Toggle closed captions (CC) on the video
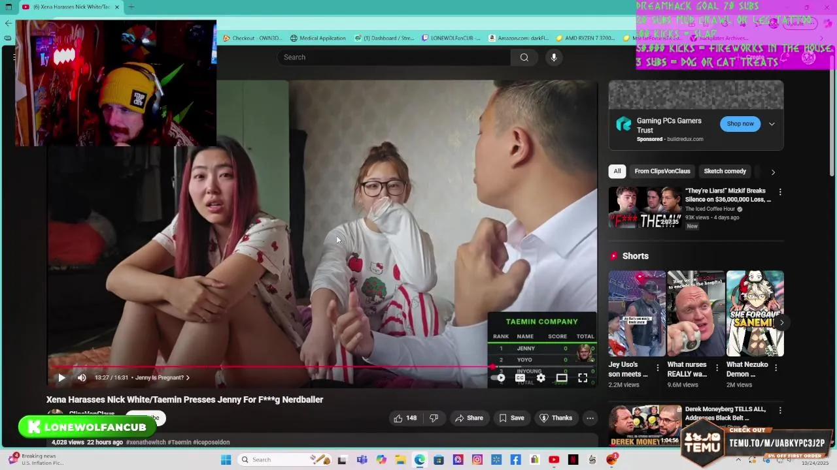The image size is (837, 470). [x=520, y=377]
